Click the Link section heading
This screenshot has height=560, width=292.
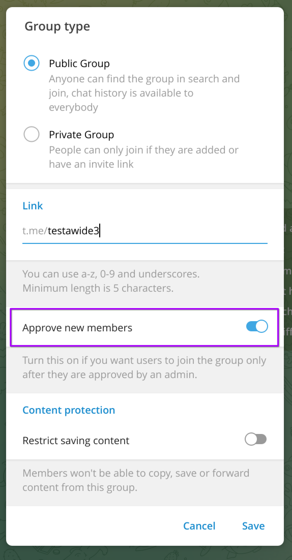33,206
